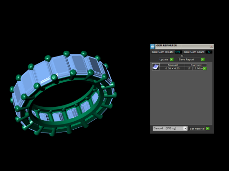Click the Gem Reporter title bar icon
The width and height of the screenshot is (229, 171).
[153, 47]
